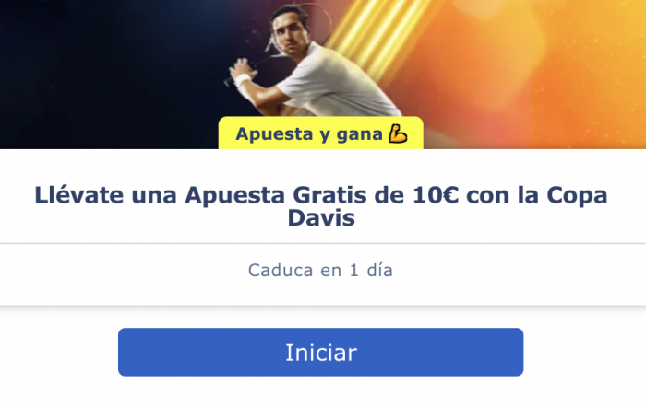Viewport: 646px width, 406px height.
Task: Open the Apuesta Gratis promotion headline
Action: point(320,206)
